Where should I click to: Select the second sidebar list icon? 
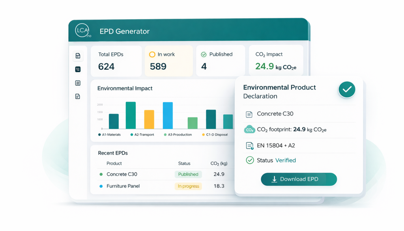coord(78,69)
